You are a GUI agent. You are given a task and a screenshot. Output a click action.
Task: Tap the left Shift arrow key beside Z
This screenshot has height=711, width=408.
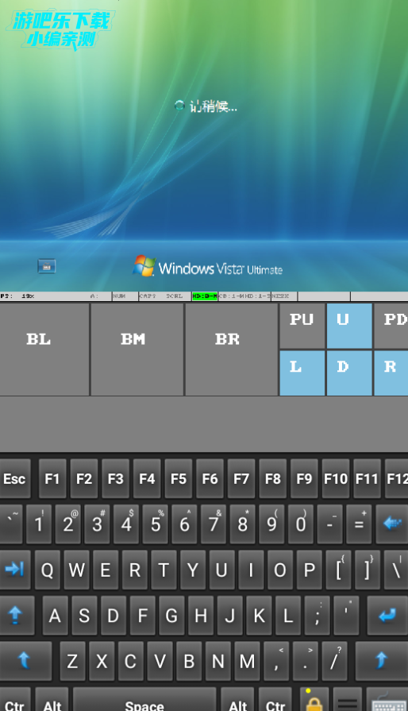point(25,661)
